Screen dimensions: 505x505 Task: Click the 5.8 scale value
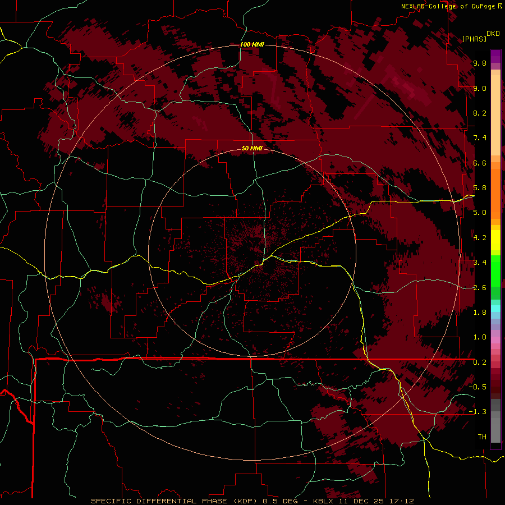tap(480, 188)
